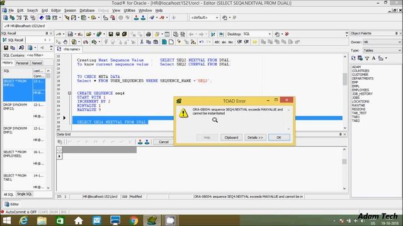Click the floppy Save File icon in editor toolbar
Image resolution: width=403 pixels, height=226 pixels.
[111, 34]
